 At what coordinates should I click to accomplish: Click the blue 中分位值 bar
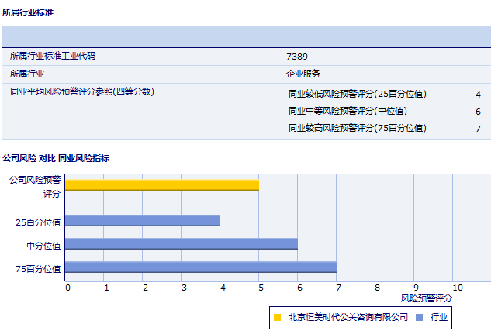pos(181,243)
